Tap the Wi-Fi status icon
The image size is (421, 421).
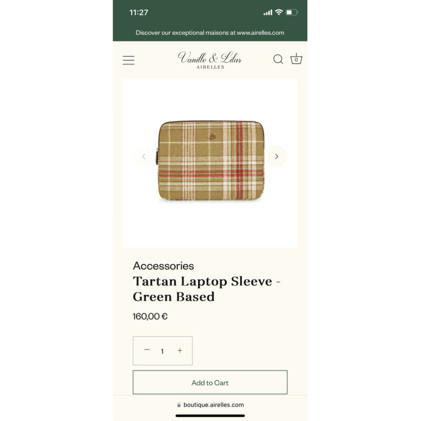tap(279, 12)
